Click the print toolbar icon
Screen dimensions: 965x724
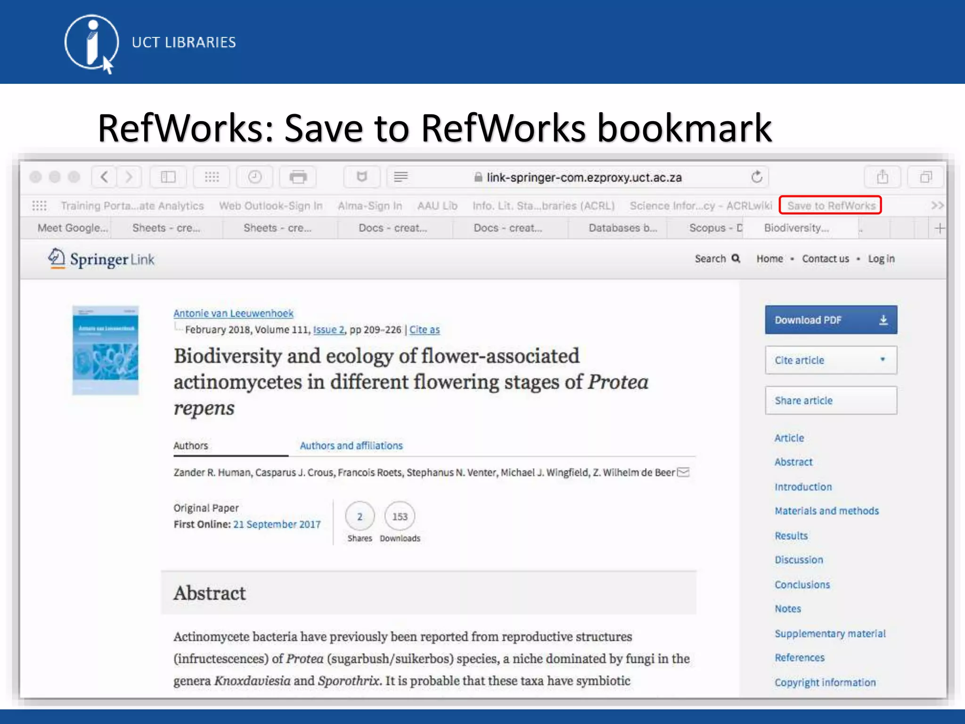[x=298, y=177]
